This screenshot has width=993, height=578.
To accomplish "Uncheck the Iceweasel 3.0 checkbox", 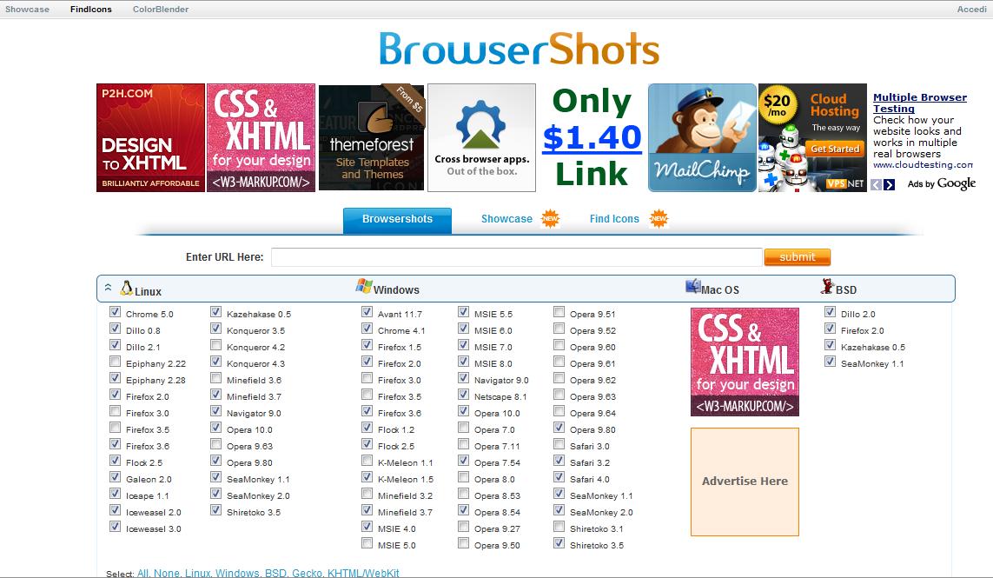I will tap(115, 527).
